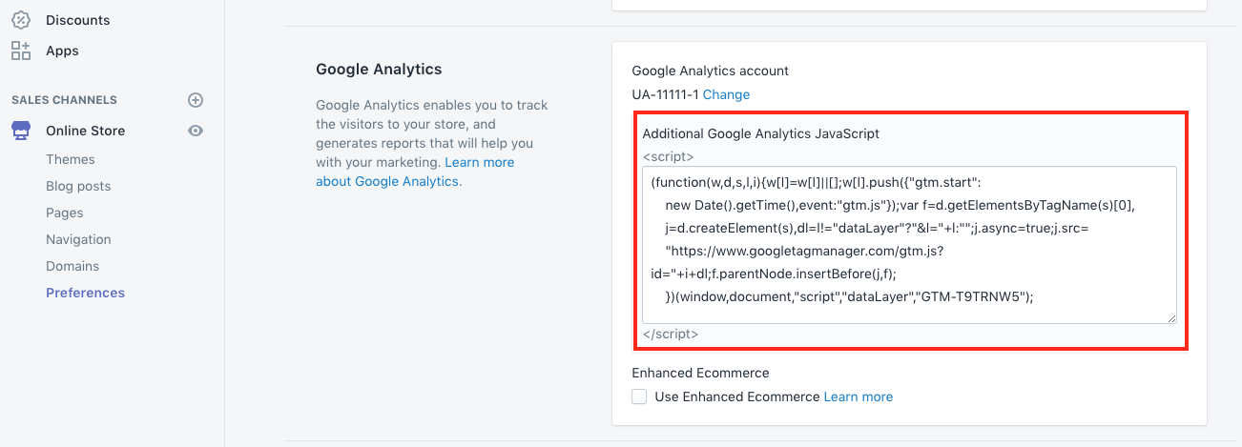Image resolution: width=1242 pixels, height=447 pixels.
Task: Click the Online Store shop icon
Action: [20, 131]
